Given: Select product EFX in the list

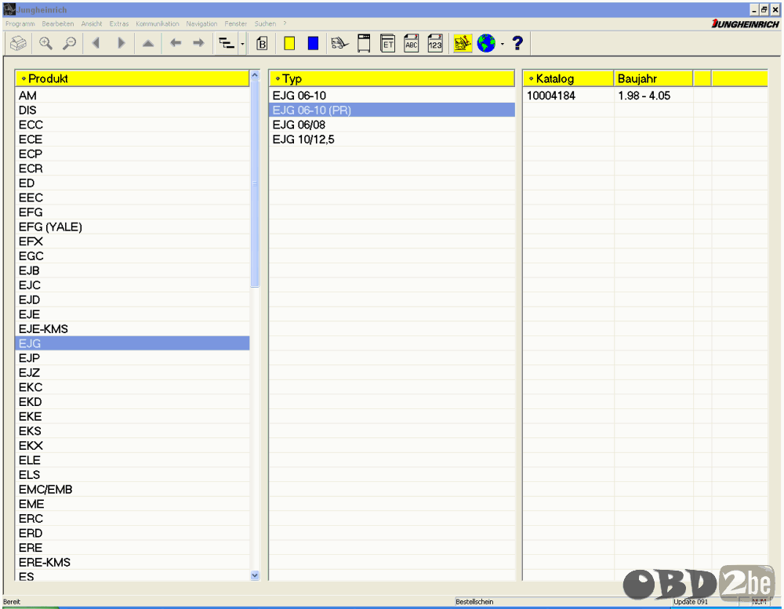Looking at the screenshot, I should pos(132,241).
